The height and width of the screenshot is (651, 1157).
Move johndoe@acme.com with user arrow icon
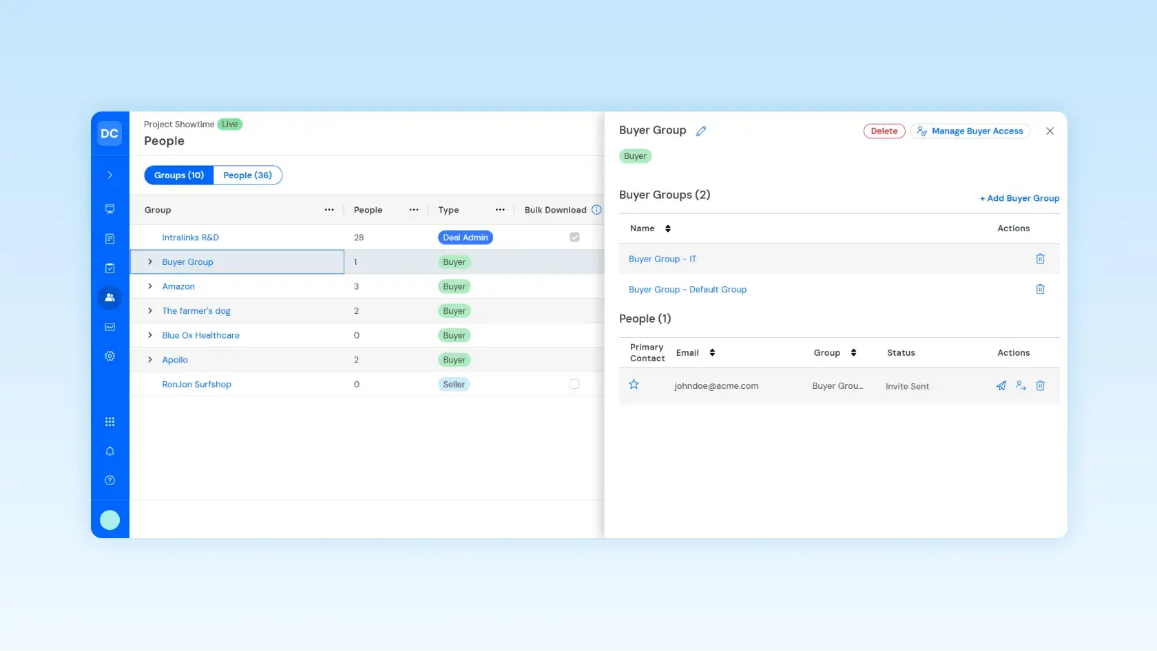[1021, 386]
